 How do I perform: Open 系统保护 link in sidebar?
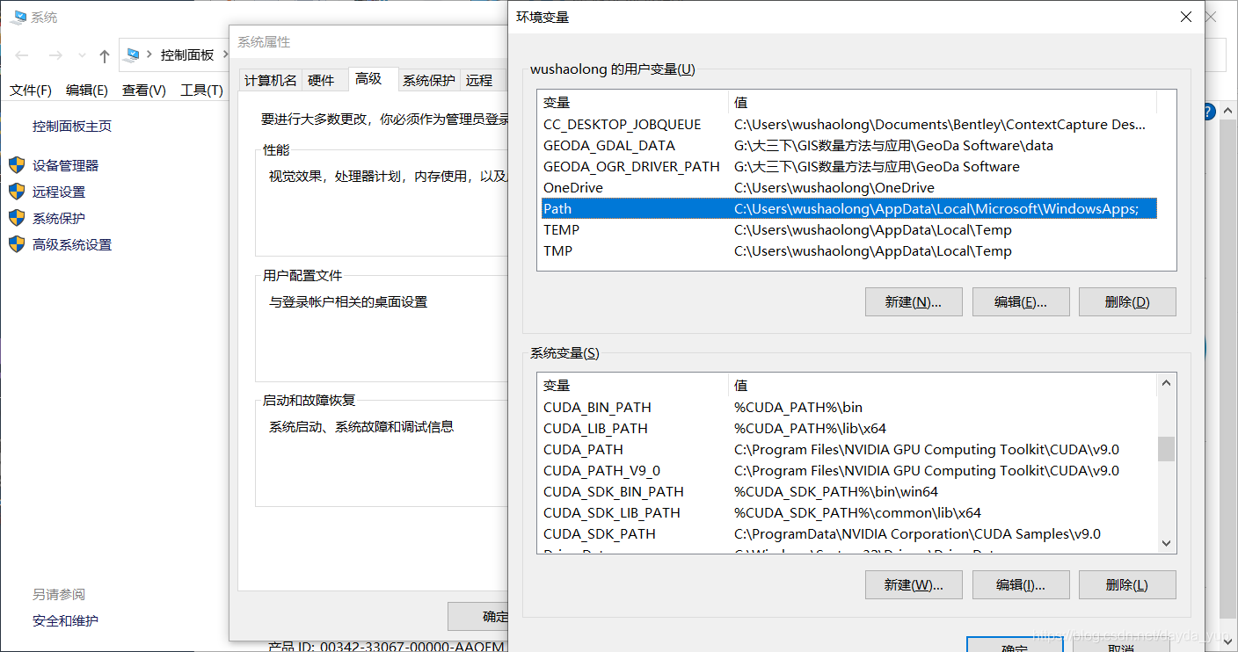[x=59, y=218]
